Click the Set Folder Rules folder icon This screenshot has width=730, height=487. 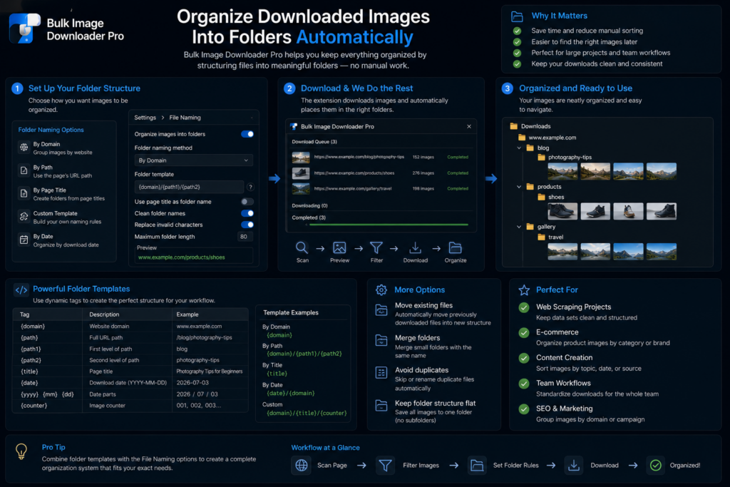(x=477, y=465)
